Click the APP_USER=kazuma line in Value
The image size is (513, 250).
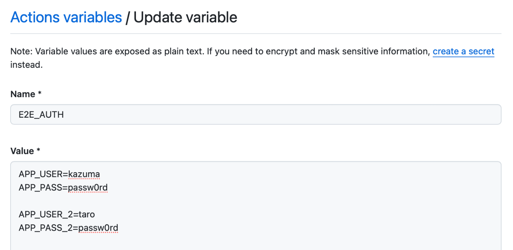tap(59, 174)
